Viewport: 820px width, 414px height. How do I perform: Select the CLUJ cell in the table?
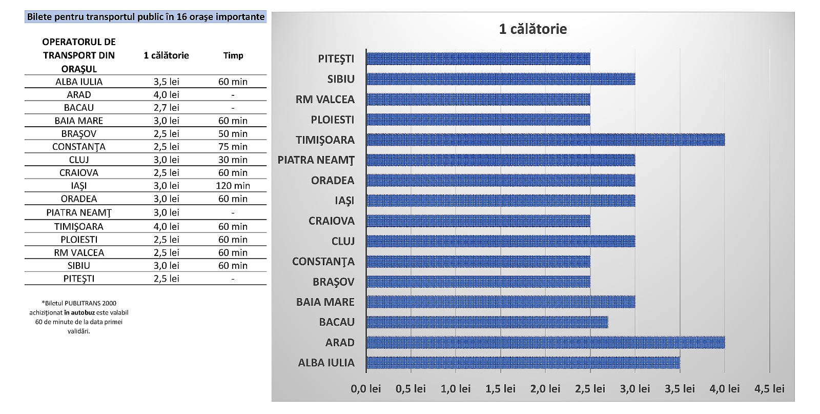tap(79, 160)
